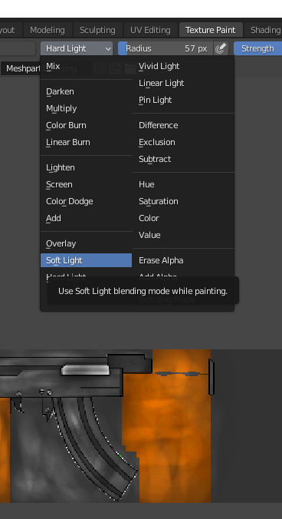Pick Subtract blend mode

183,159
